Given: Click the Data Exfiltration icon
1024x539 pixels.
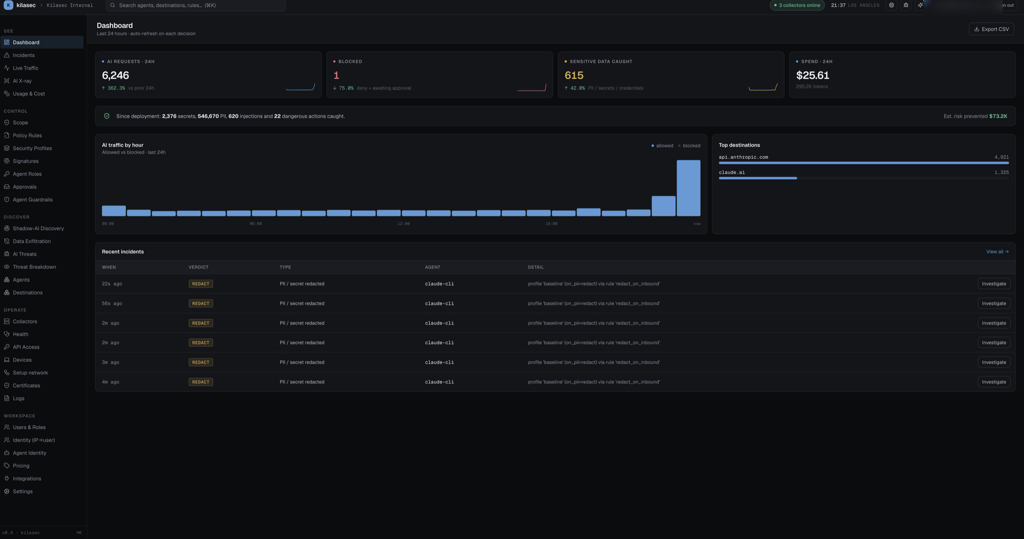Looking at the screenshot, I should coord(7,241).
